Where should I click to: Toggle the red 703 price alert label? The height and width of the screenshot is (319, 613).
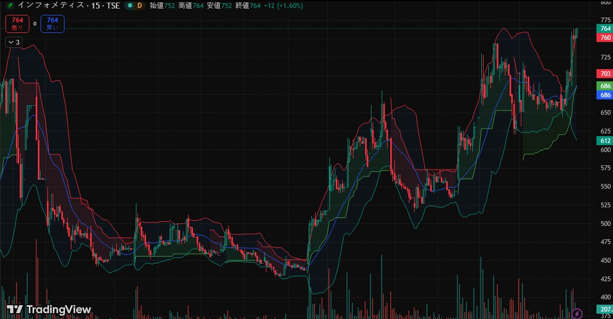604,74
